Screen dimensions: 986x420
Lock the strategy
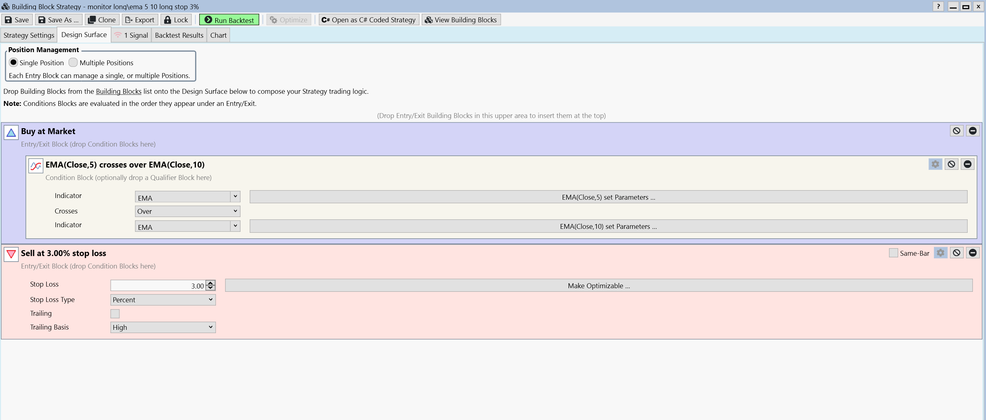176,20
